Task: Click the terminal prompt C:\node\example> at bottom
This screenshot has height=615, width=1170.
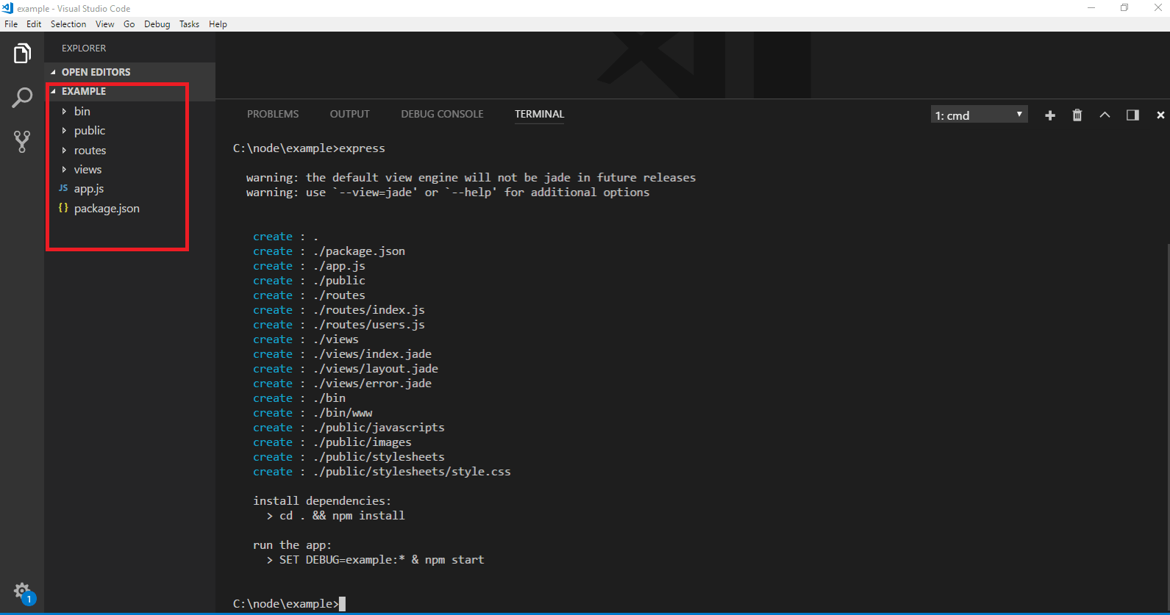Action: 286,603
